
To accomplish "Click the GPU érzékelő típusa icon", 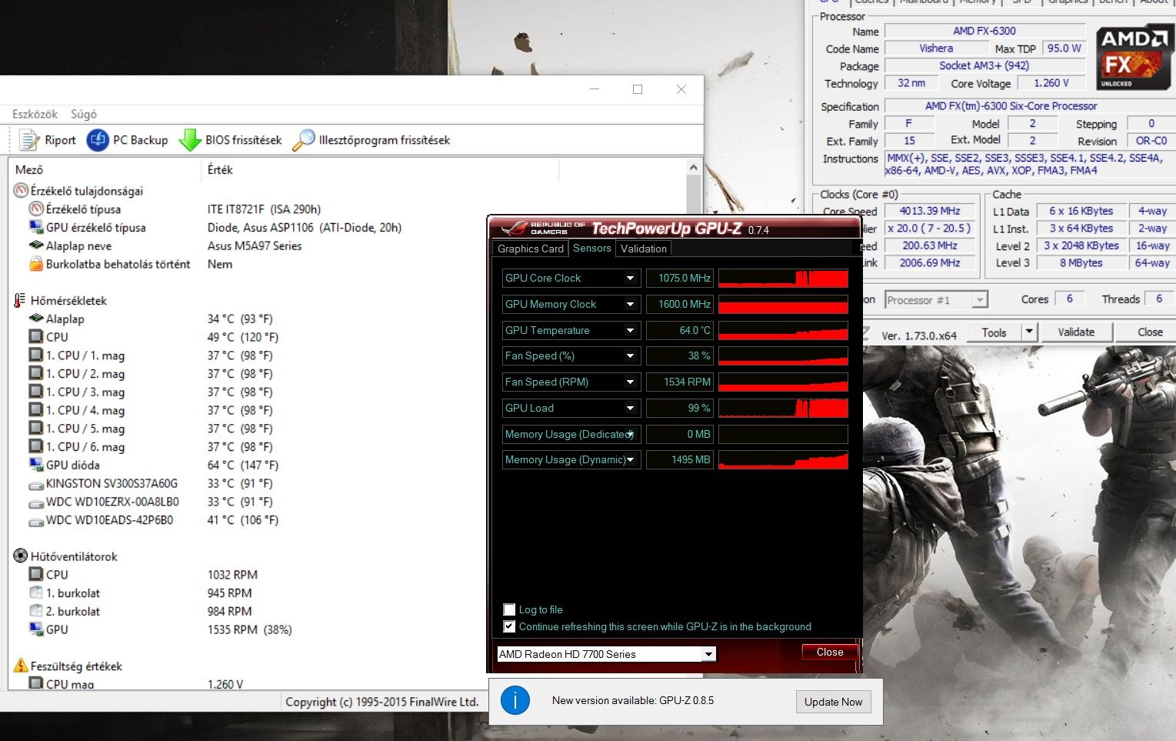I will coord(36,227).
